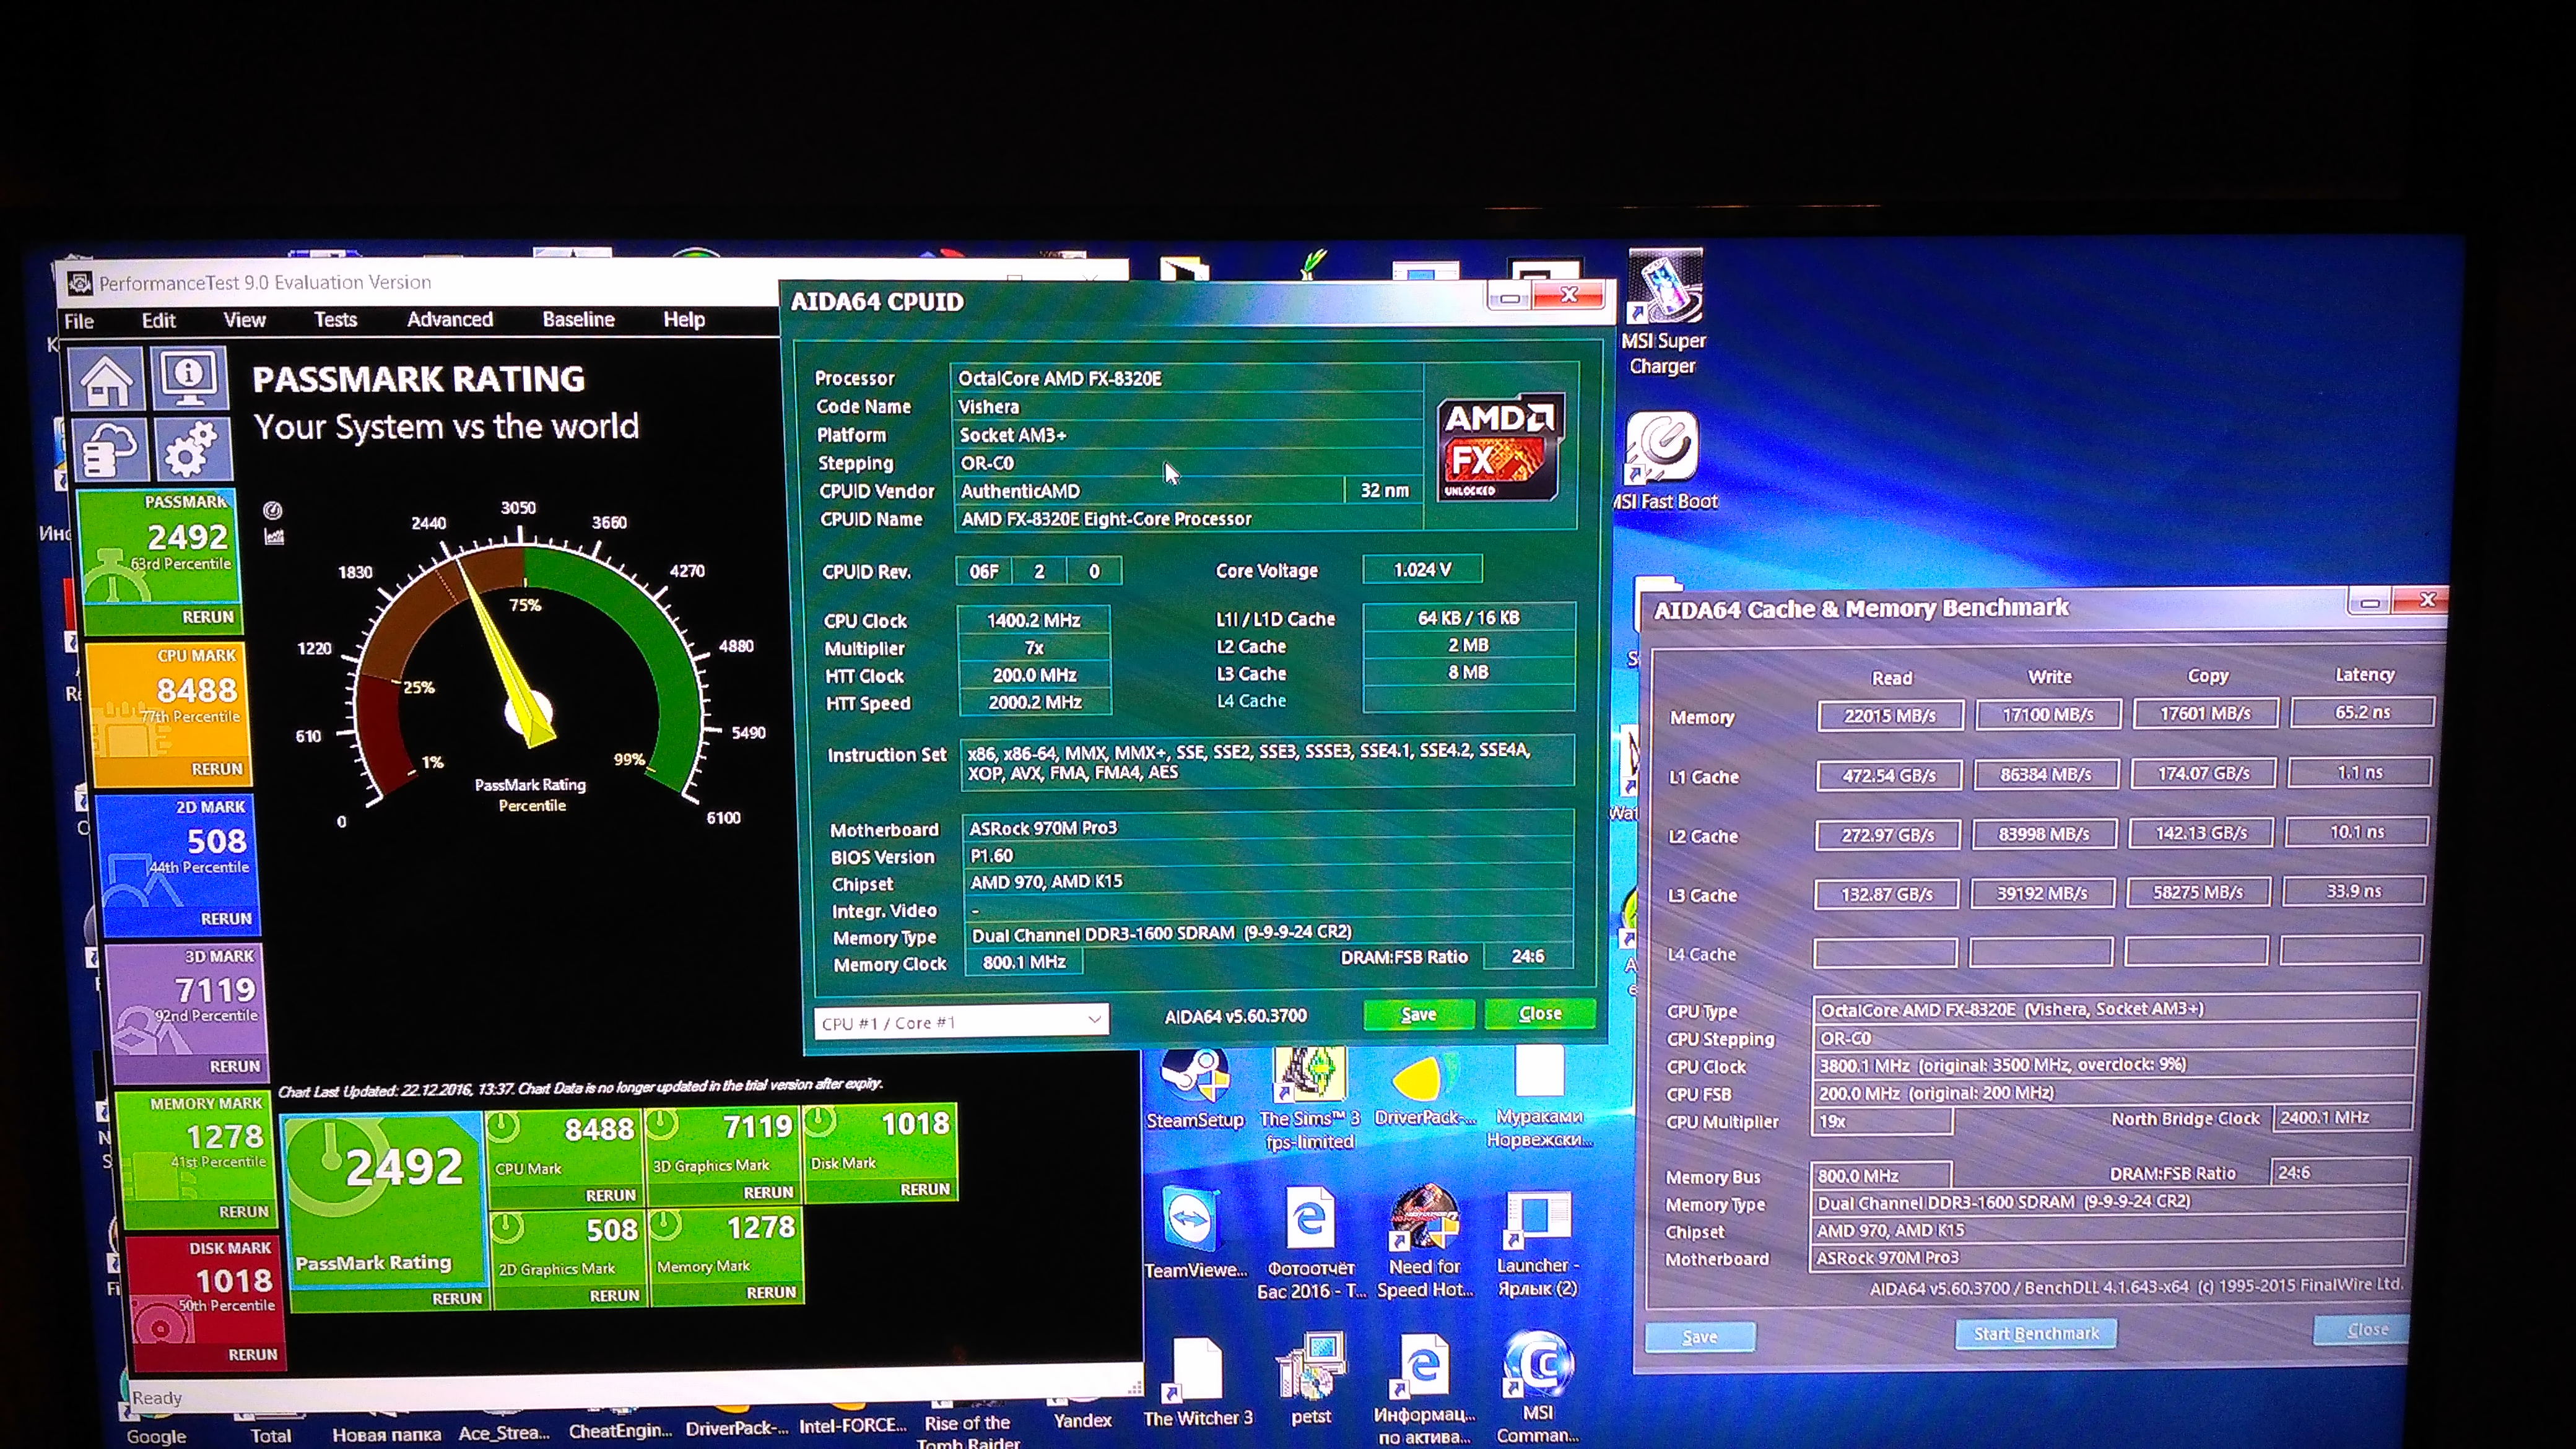Open the cloud baseline manager icon
The width and height of the screenshot is (2576, 1449).
click(110, 450)
